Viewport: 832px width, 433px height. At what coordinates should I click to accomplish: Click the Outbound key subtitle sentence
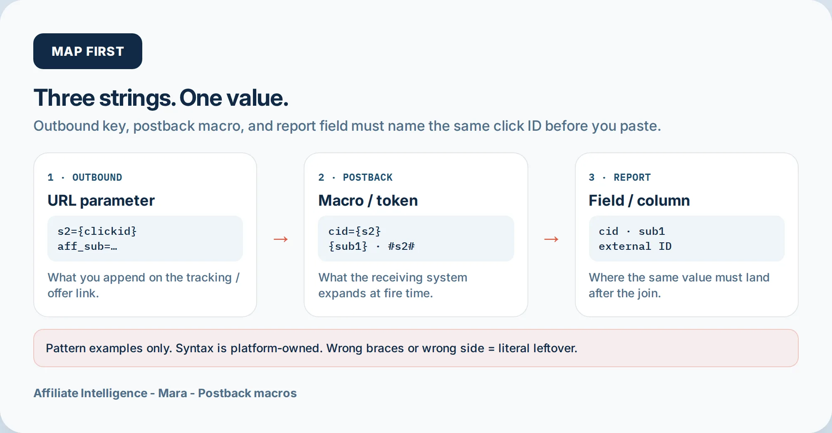(347, 126)
